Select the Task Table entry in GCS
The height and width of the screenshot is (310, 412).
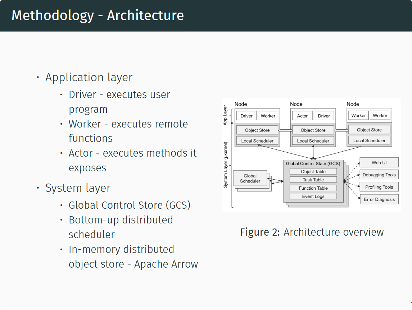point(313,180)
